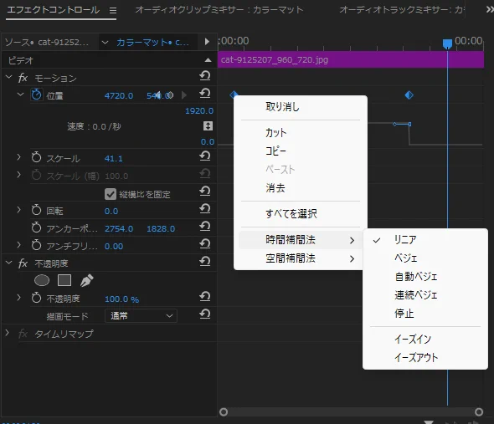Expand the Rotation (回転) property
The image size is (494, 424).
tap(18, 210)
